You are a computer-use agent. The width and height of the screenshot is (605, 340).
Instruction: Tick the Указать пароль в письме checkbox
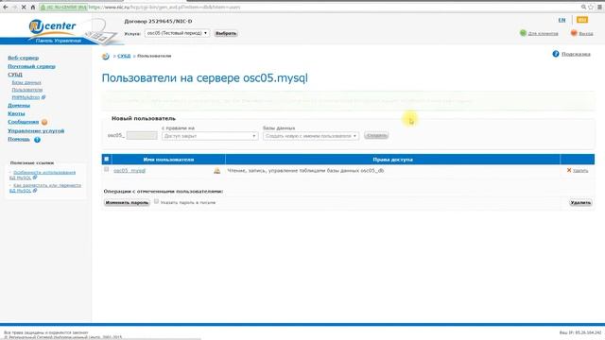click(156, 201)
